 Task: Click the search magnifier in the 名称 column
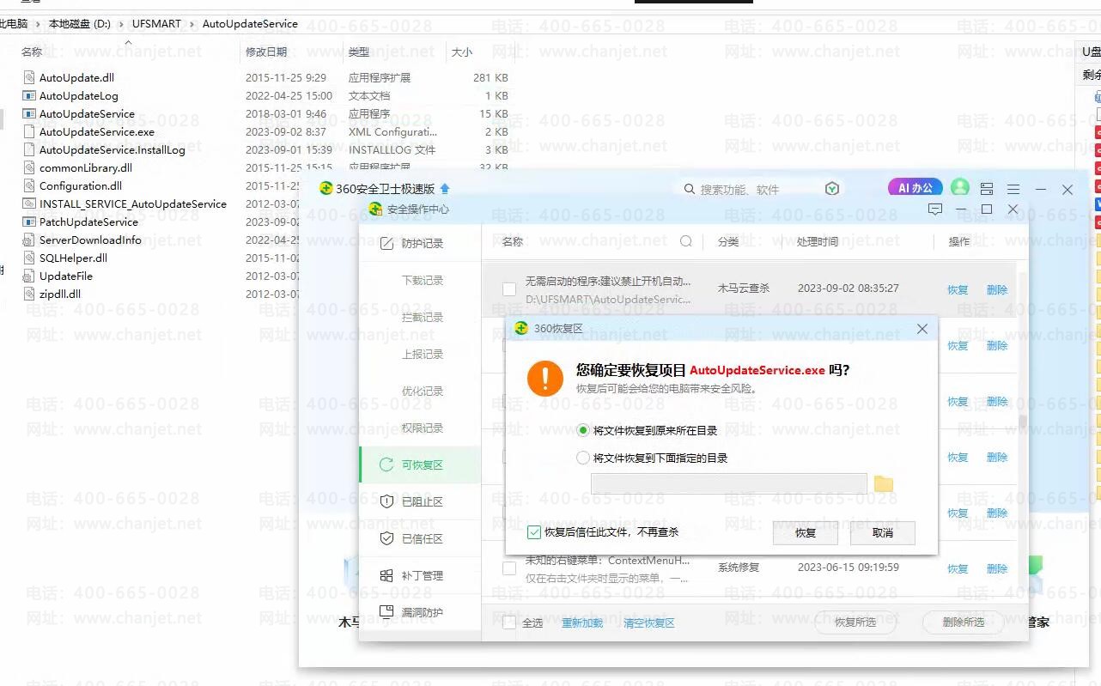pyautogui.click(x=686, y=241)
